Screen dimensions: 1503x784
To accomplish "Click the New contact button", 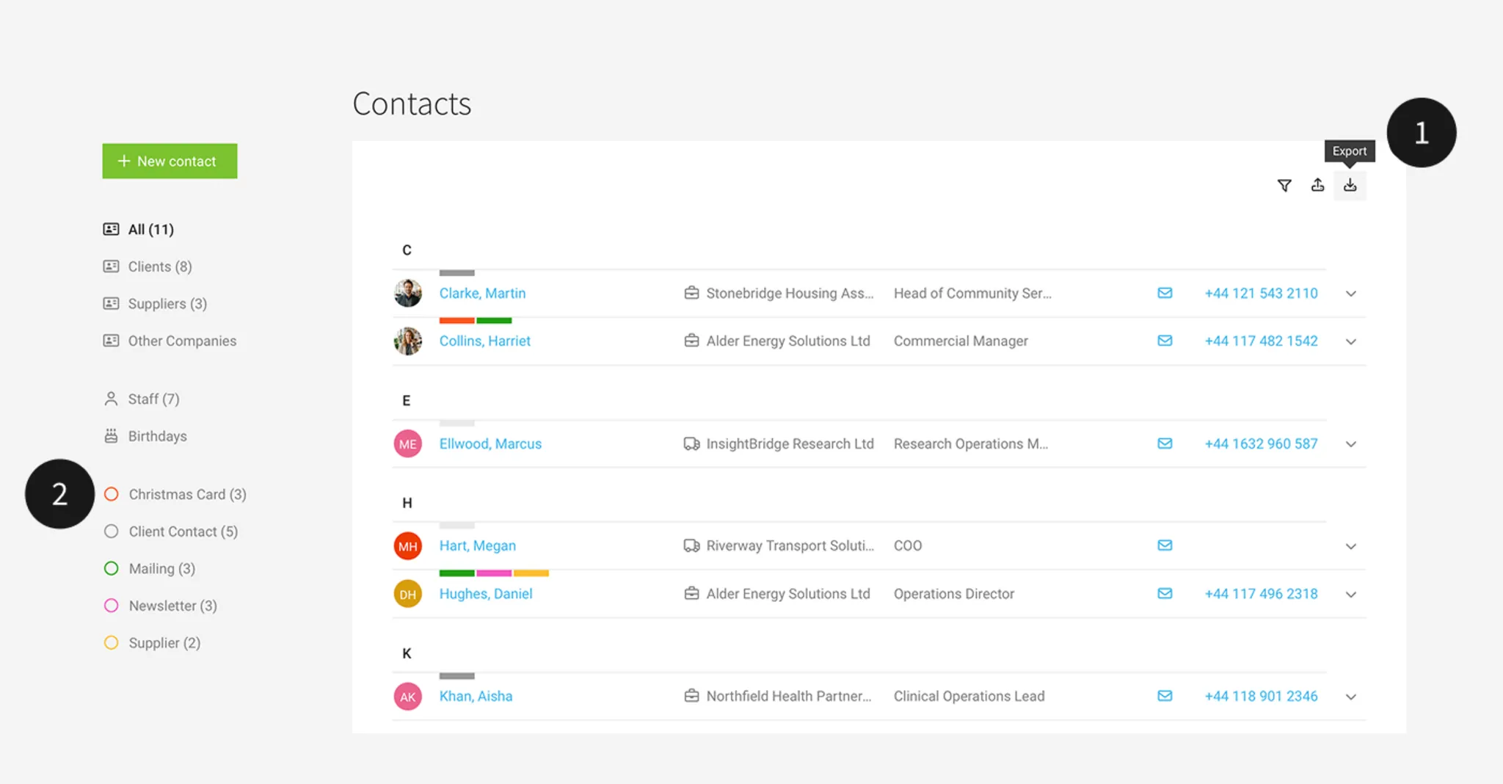I will click(170, 161).
